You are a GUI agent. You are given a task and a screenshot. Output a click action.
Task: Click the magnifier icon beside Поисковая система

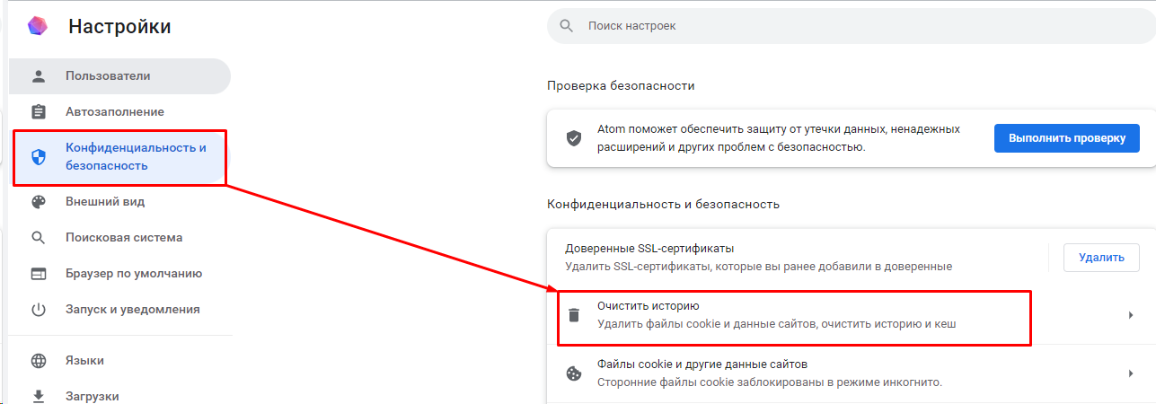point(38,238)
